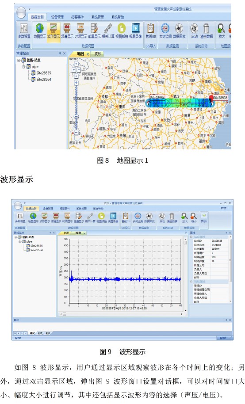Screen dimensions: 245x404
Task: Switch to 设备管理 ribbon tab, upper window
Action: pyautogui.click(x=57, y=17)
